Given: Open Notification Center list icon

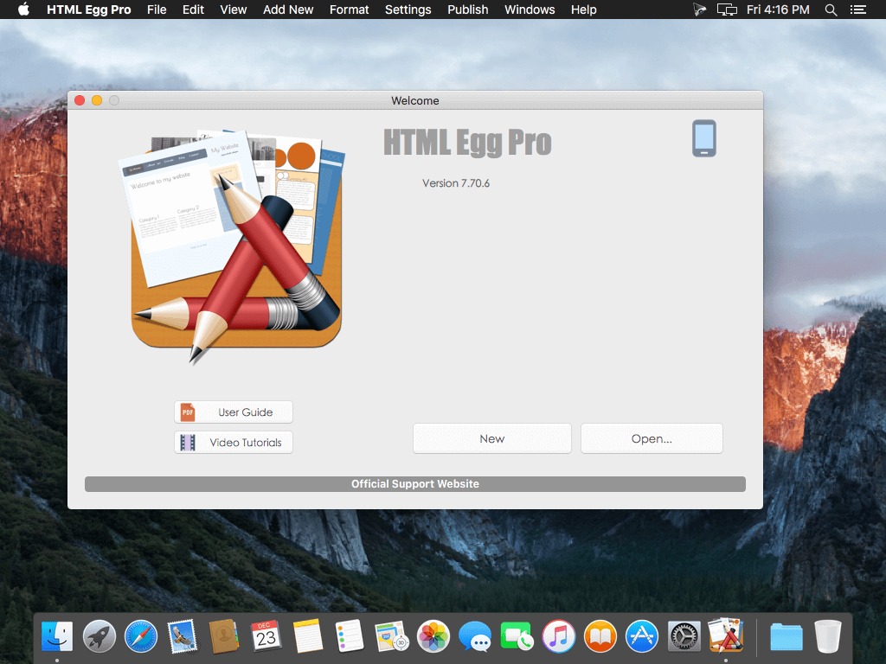Looking at the screenshot, I should 857,10.
